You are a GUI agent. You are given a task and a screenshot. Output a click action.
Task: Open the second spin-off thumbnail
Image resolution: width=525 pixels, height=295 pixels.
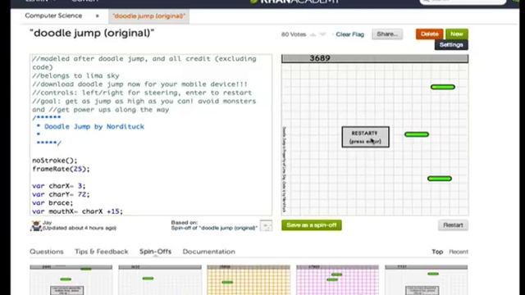click(x=160, y=280)
